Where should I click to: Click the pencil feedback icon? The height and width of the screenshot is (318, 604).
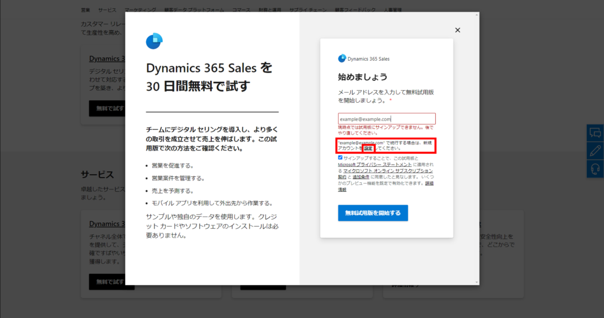[595, 151]
